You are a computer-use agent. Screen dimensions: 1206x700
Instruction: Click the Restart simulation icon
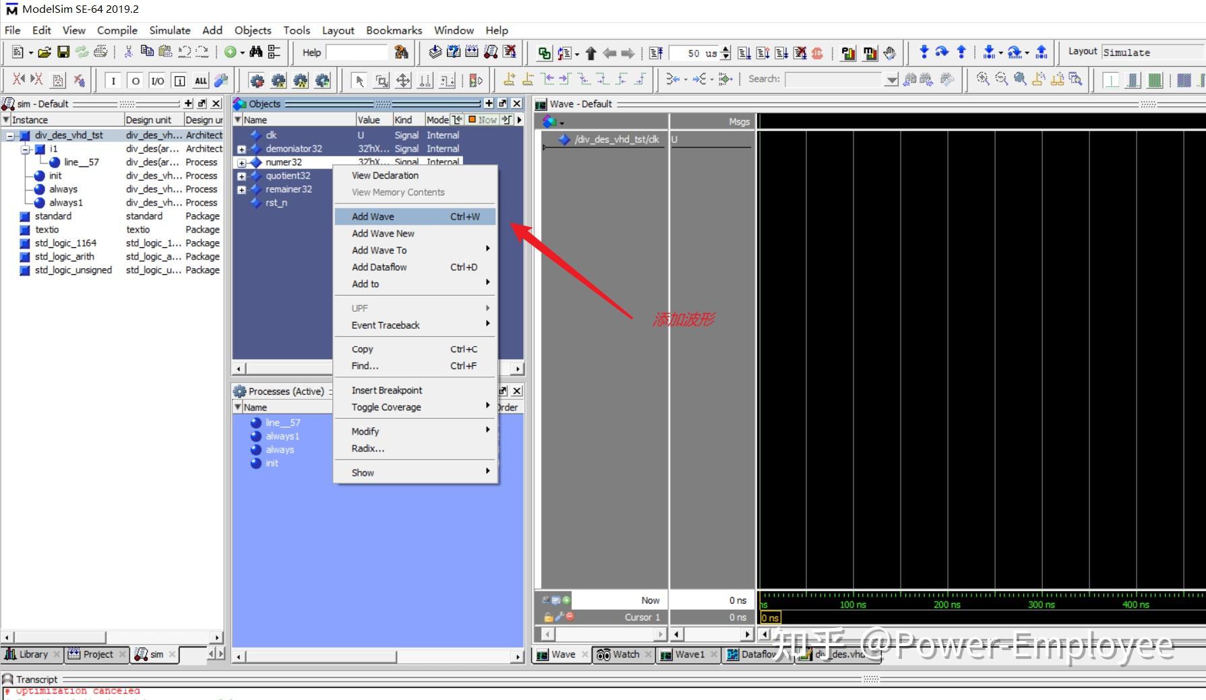pyautogui.click(x=656, y=53)
